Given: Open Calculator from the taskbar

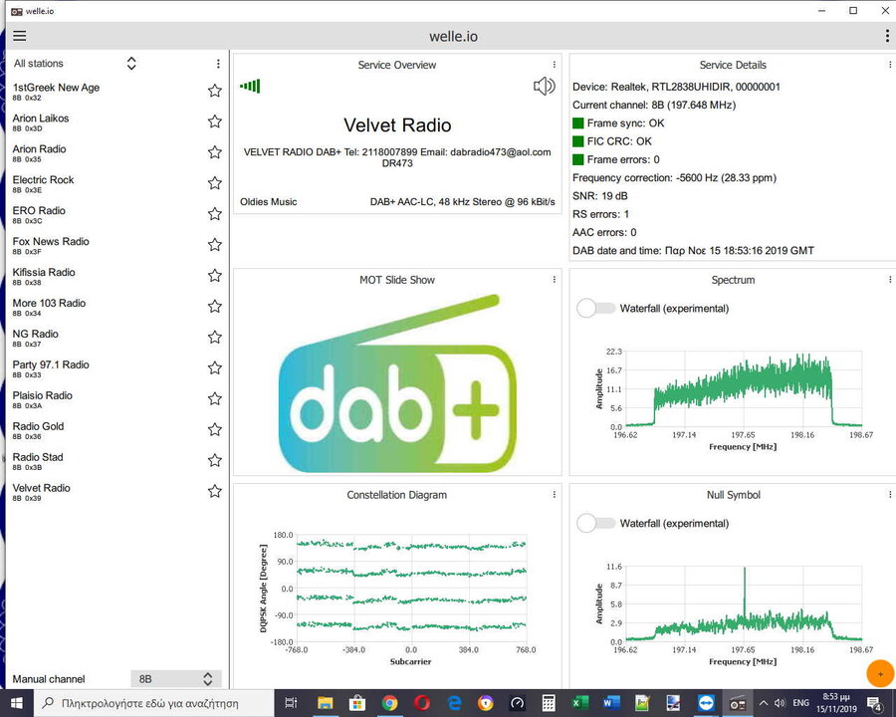Looking at the screenshot, I should point(548,703).
